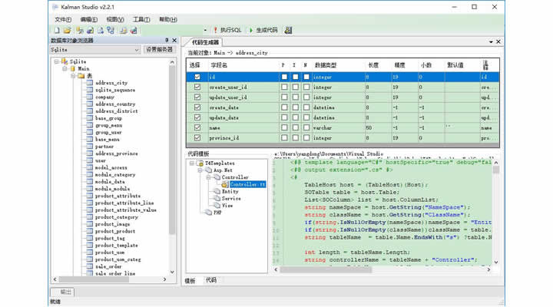Close the 数据库对象浏览器 panel

point(174,40)
